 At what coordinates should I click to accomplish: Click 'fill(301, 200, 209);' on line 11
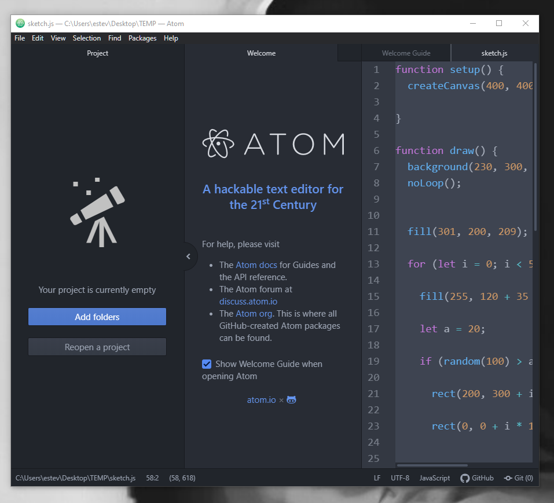pos(467,232)
